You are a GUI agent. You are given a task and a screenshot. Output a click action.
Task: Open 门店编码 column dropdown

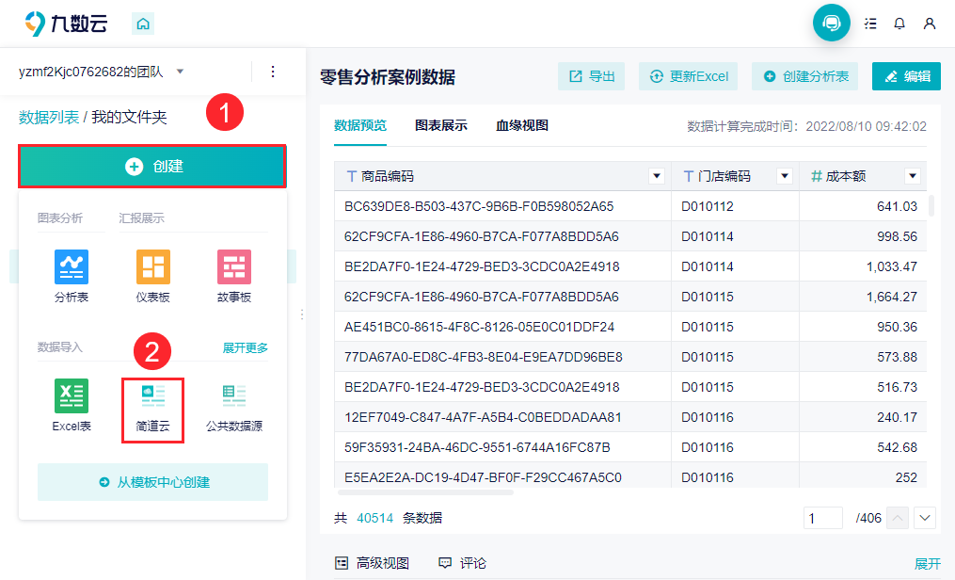point(785,176)
